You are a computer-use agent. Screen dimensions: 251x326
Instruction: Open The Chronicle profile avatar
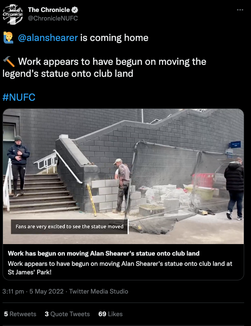(13, 14)
